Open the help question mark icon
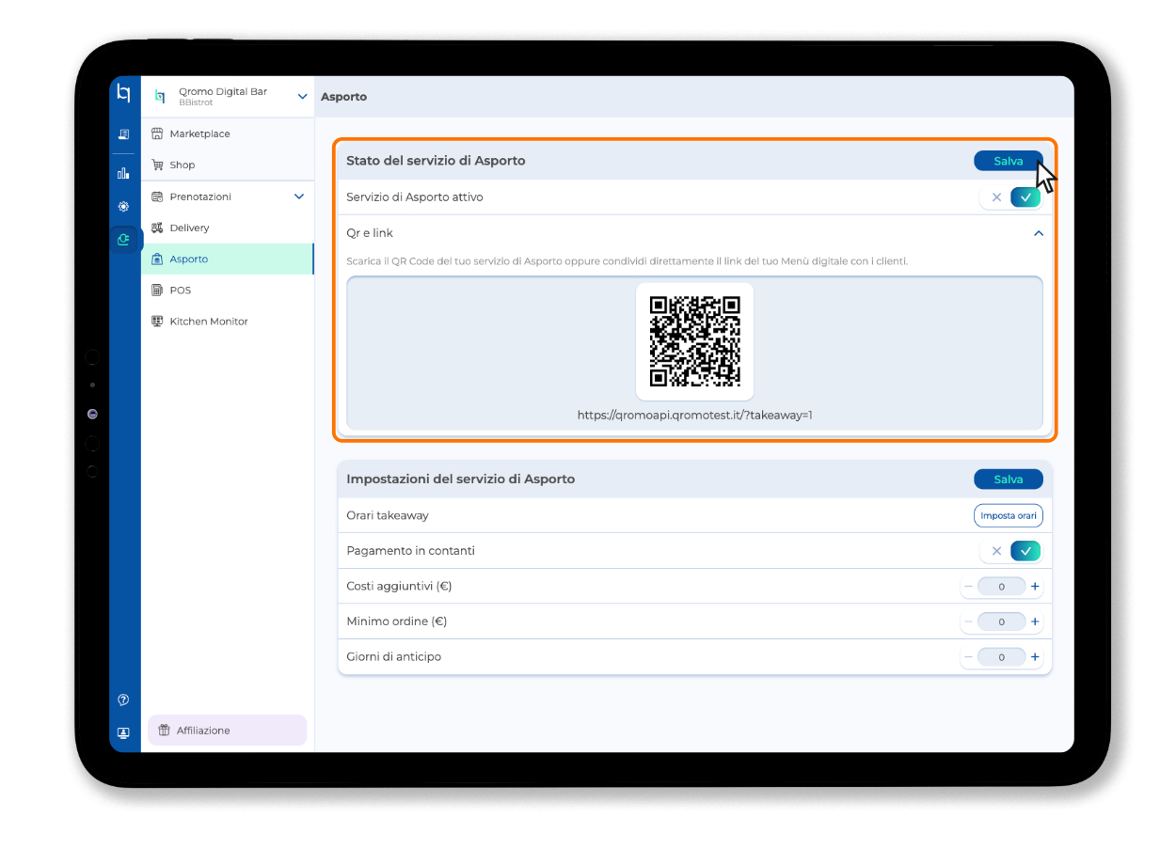The height and width of the screenshot is (865, 1176). tap(123, 700)
